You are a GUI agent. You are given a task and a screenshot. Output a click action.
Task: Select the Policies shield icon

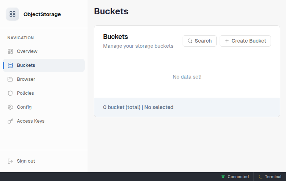pyautogui.click(x=10, y=93)
